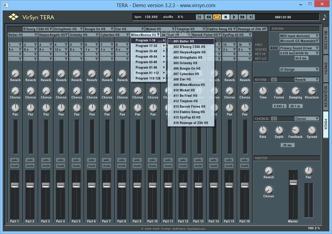Screen dimensions: 332x234
Task: Click the 0001:01:00 position display
Action: pos(283,17)
